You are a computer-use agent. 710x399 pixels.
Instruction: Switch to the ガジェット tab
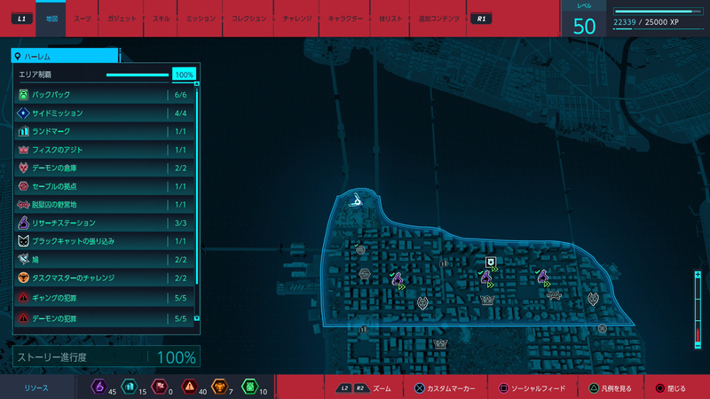tap(122, 19)
